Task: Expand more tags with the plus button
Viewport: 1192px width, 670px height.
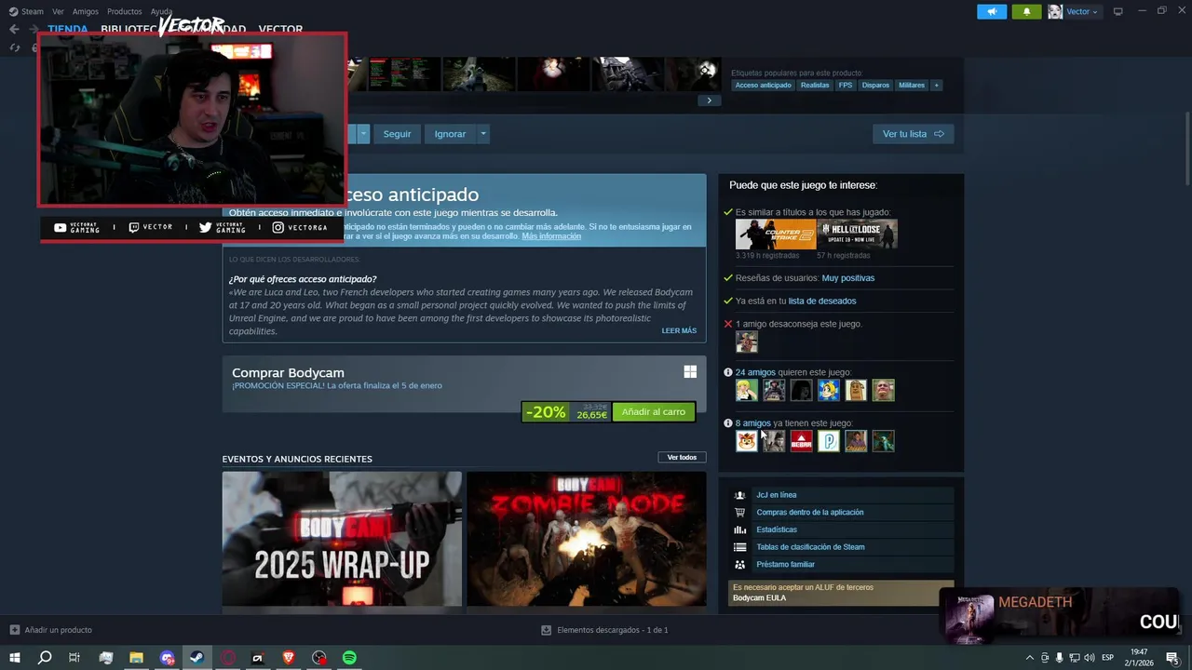Action: pyautogui.click(x=936, y=85)
